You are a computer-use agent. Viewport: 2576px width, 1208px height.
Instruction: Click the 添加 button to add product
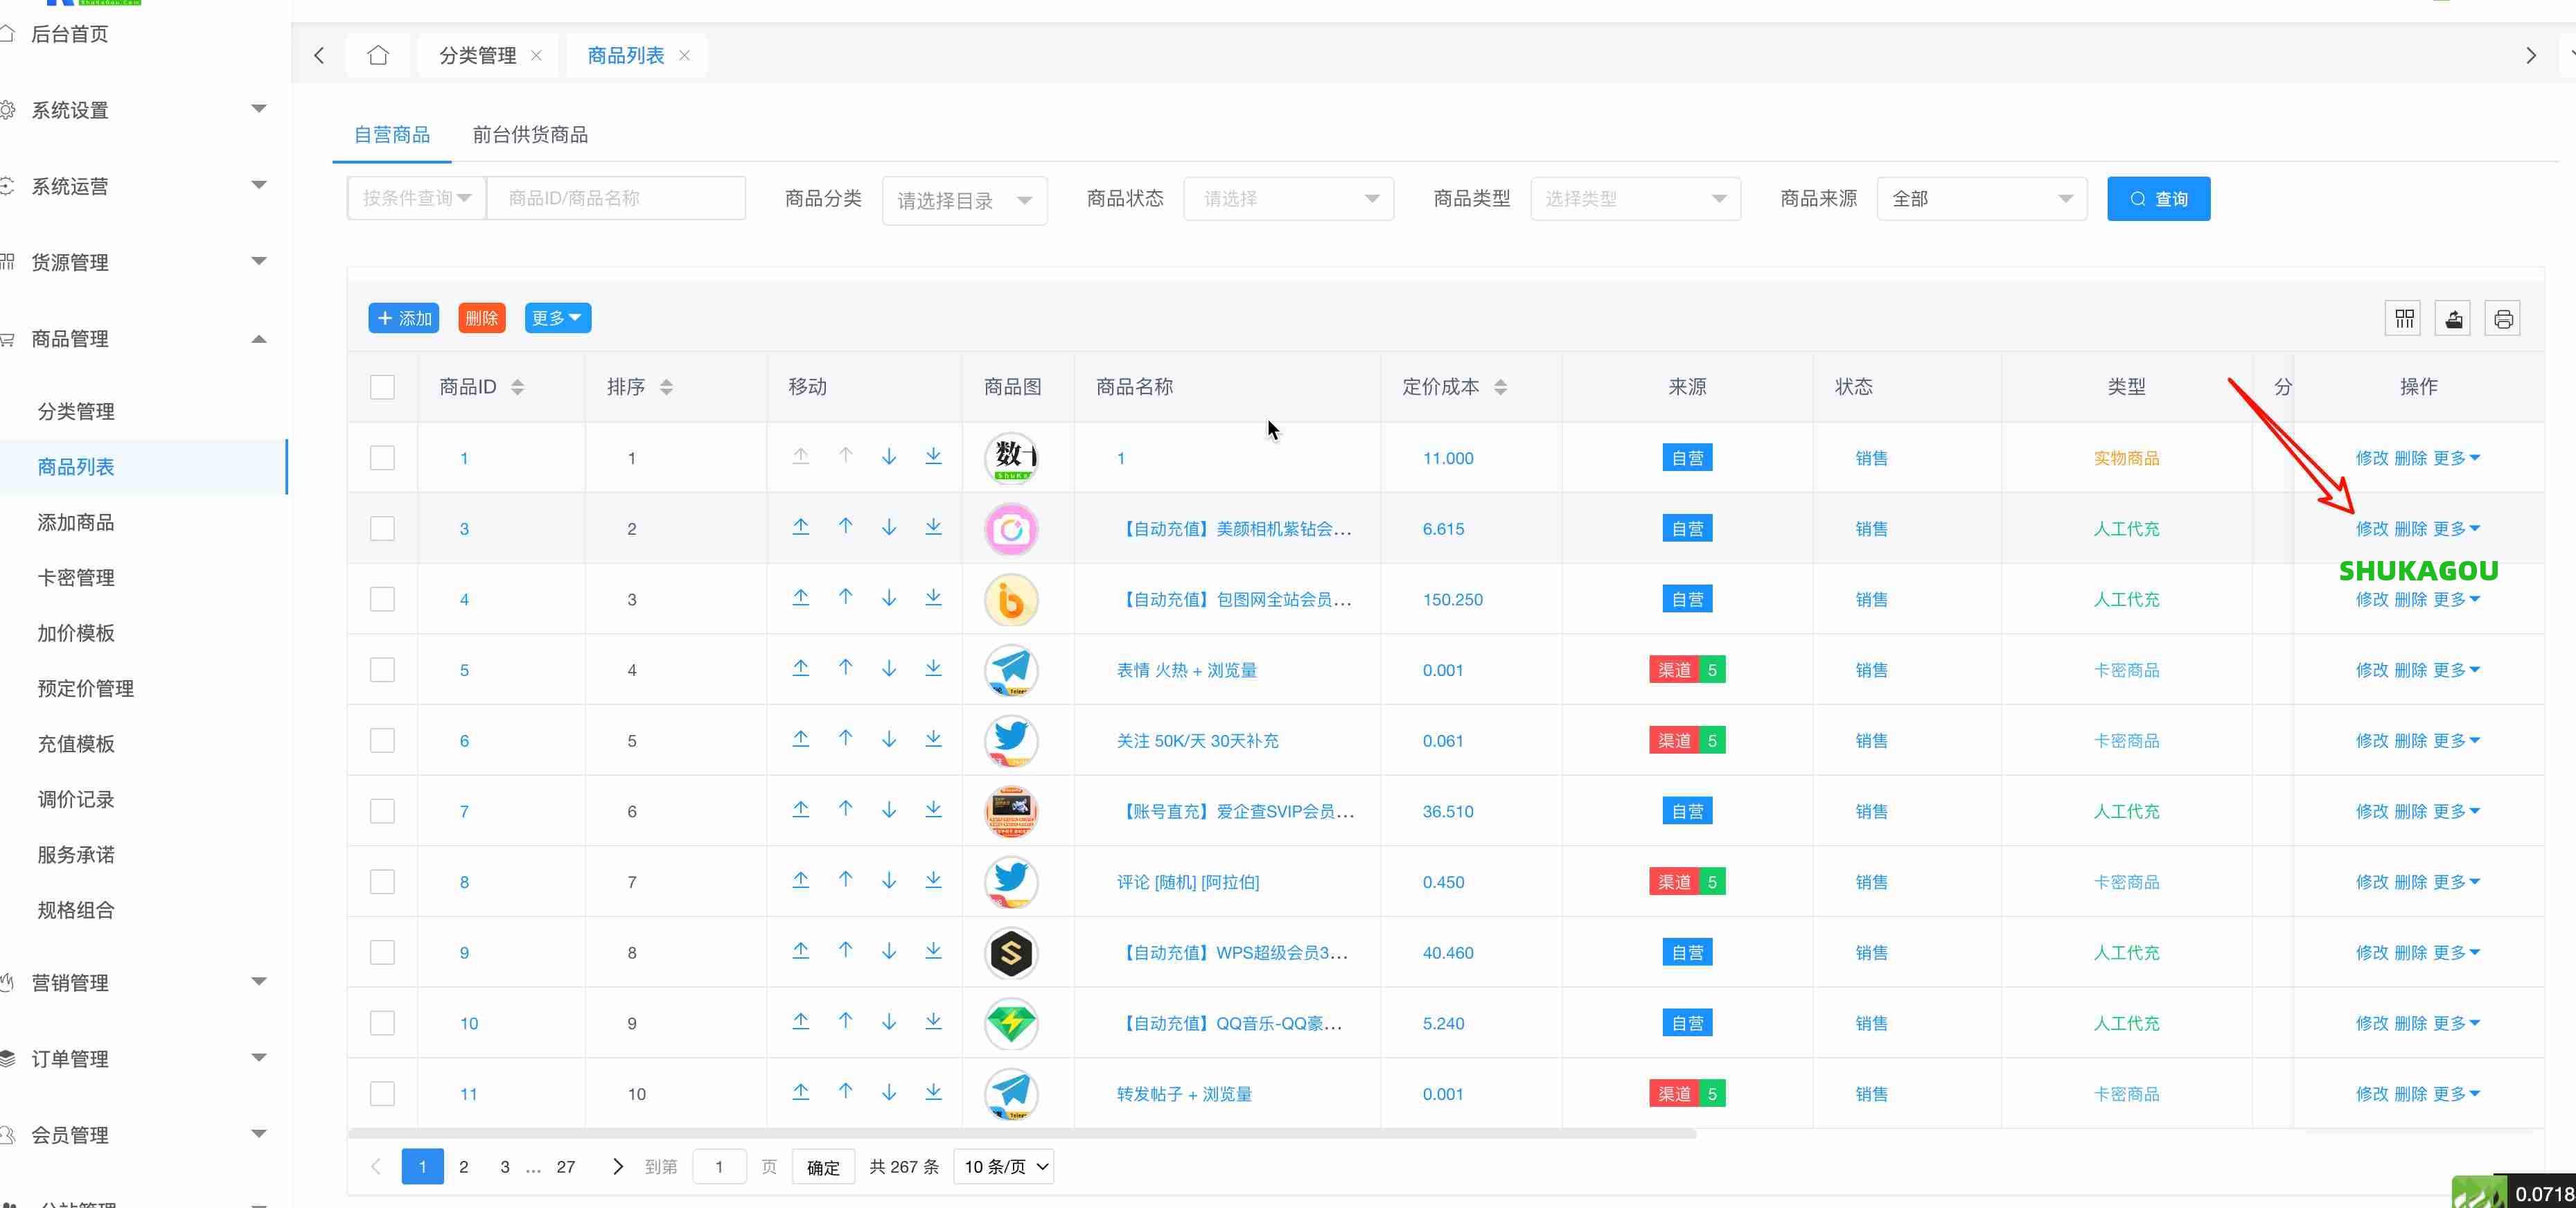click(404, 318)
